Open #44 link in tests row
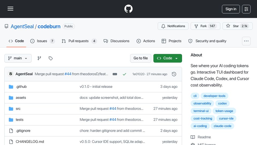The width and height of the screenshot is (257, 145). click(x=113, y=120)
